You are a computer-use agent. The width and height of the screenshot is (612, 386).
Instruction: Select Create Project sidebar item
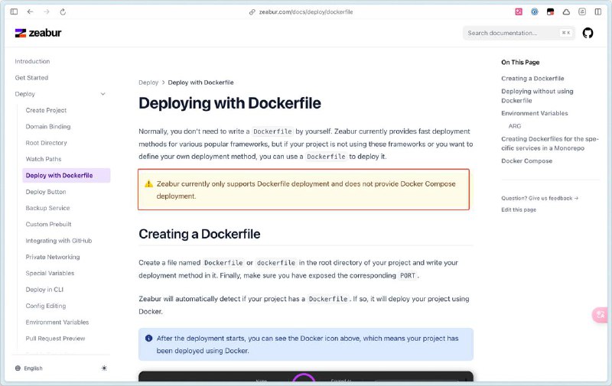(46, 110)
